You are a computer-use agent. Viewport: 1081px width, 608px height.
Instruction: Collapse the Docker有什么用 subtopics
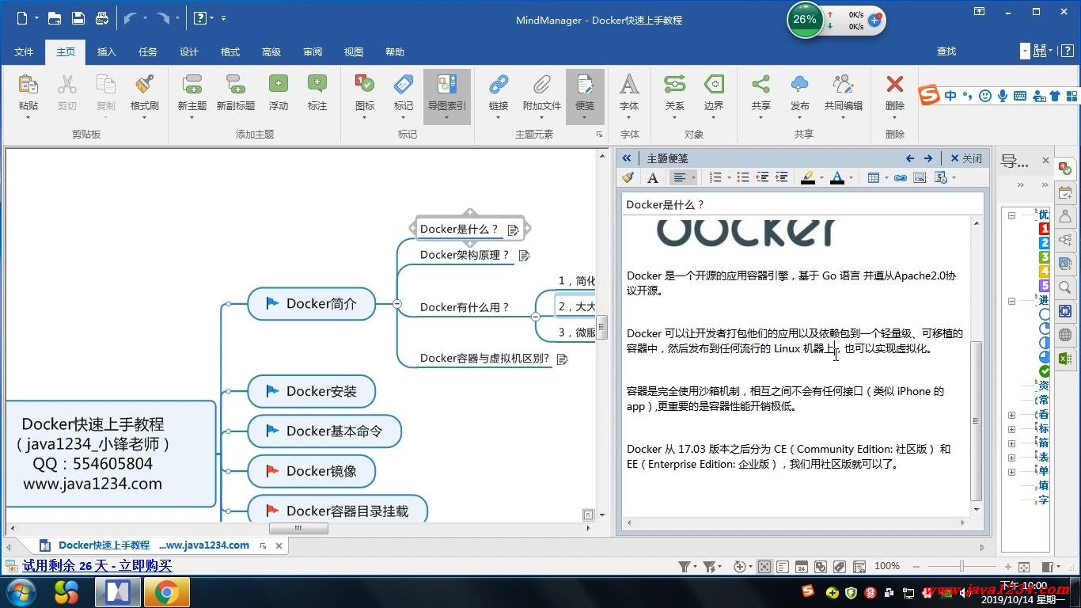(x=536, y=316)
